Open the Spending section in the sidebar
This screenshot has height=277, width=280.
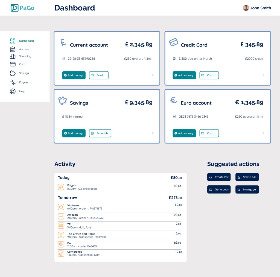pos(13,56)
